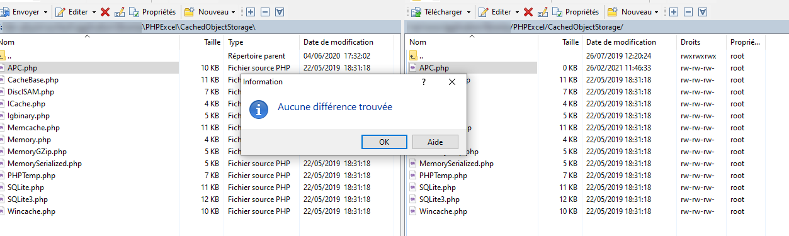Expand the Envoyer dropdown arrow
The height and width of the screenshot is (236, 789).
click(47, 12)
